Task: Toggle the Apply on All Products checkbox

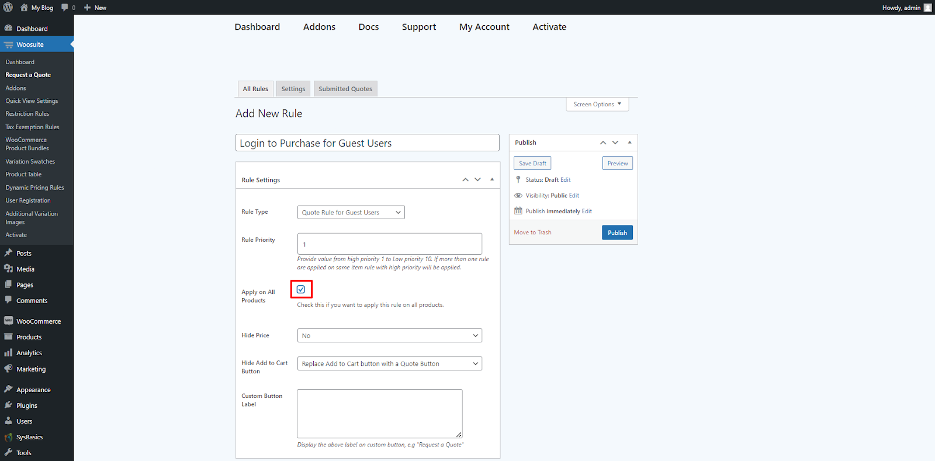Action: 301,289
